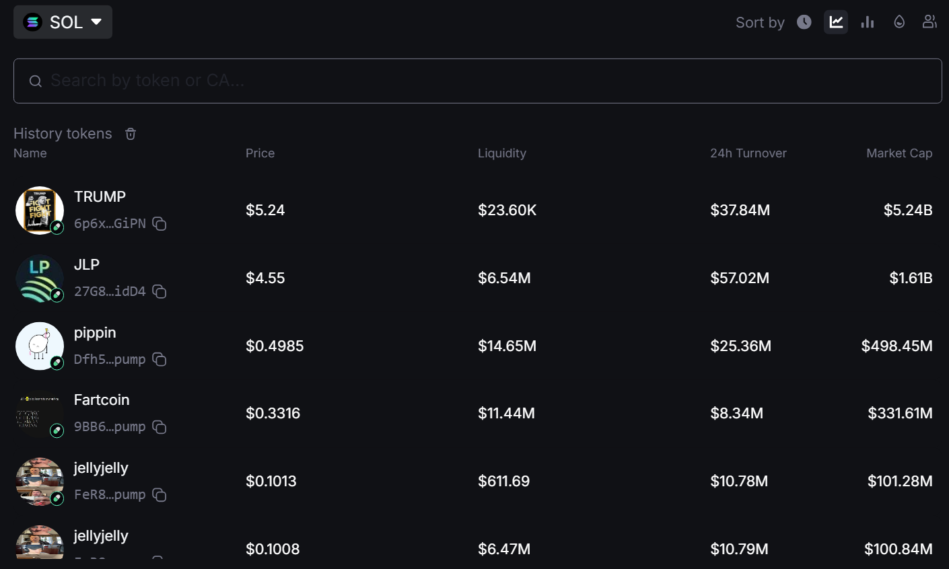The height and width of the screenshot is (569, 949).
Task: Open the pippin token avatar
Action: coord(40,346)
